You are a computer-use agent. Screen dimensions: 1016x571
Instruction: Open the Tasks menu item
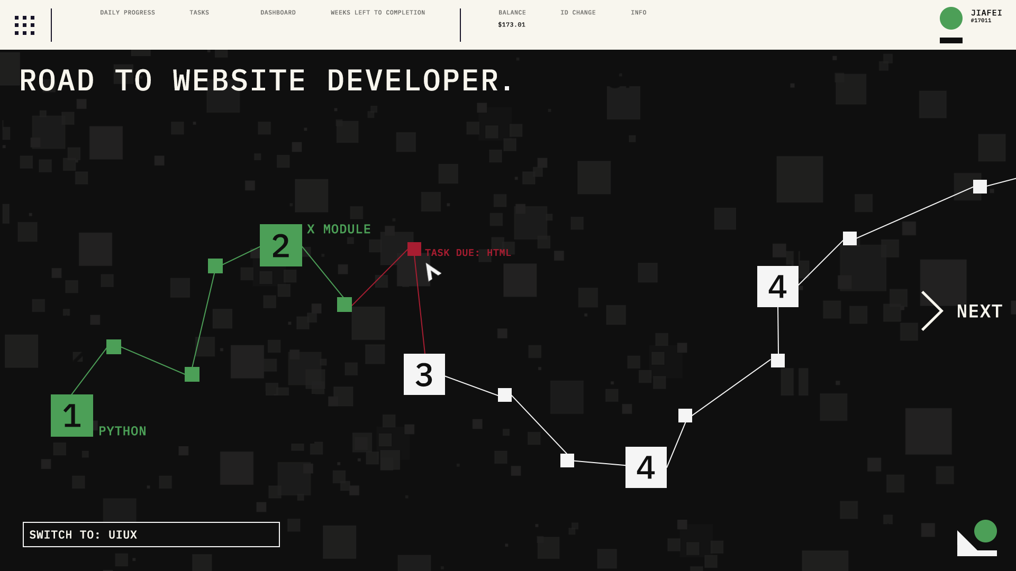199,13
